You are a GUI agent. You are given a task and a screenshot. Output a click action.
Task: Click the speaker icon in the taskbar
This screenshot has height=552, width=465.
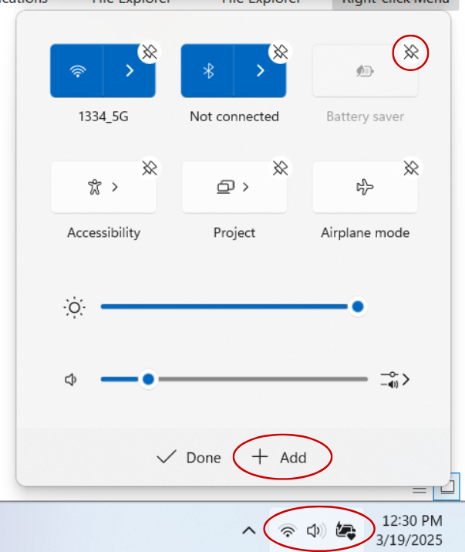pyautogui.click(x=315, y=530)
